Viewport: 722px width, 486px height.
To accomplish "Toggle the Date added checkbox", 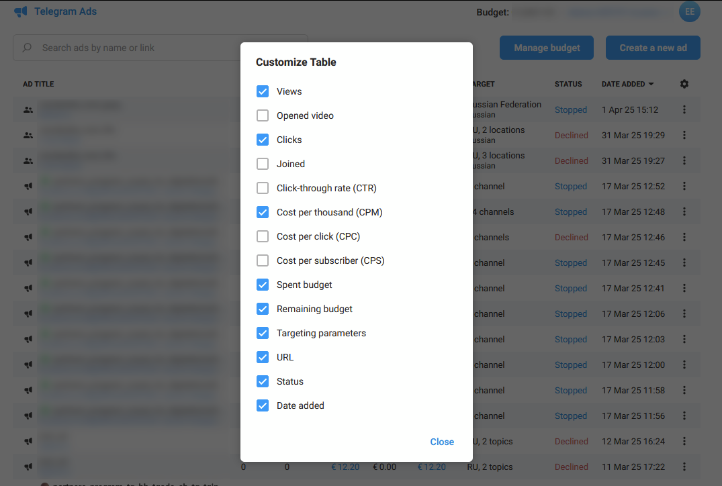I will (263, 405).
